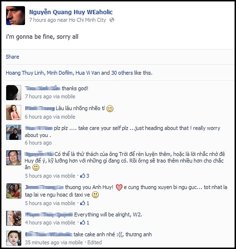
Task: Click 'Edited' on the last comment
Action: pos(95,242)
